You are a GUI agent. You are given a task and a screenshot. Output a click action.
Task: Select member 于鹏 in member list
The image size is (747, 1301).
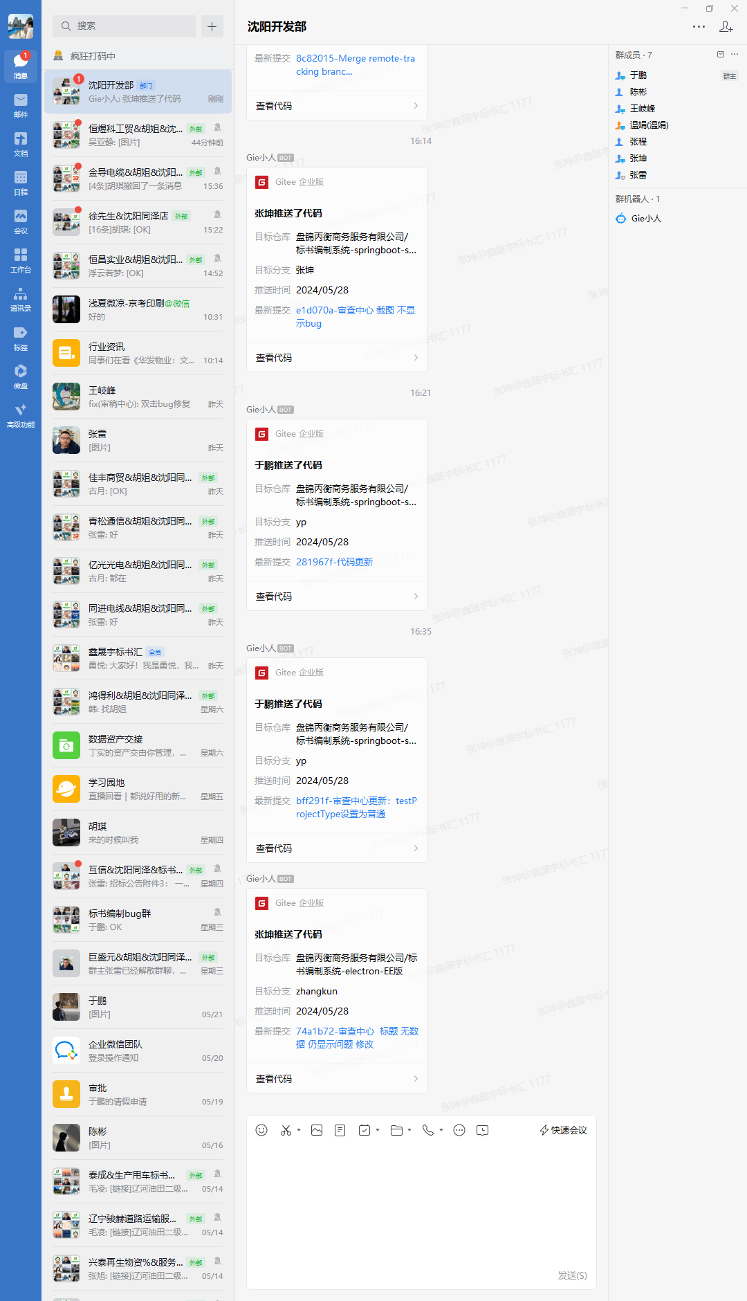638,75
